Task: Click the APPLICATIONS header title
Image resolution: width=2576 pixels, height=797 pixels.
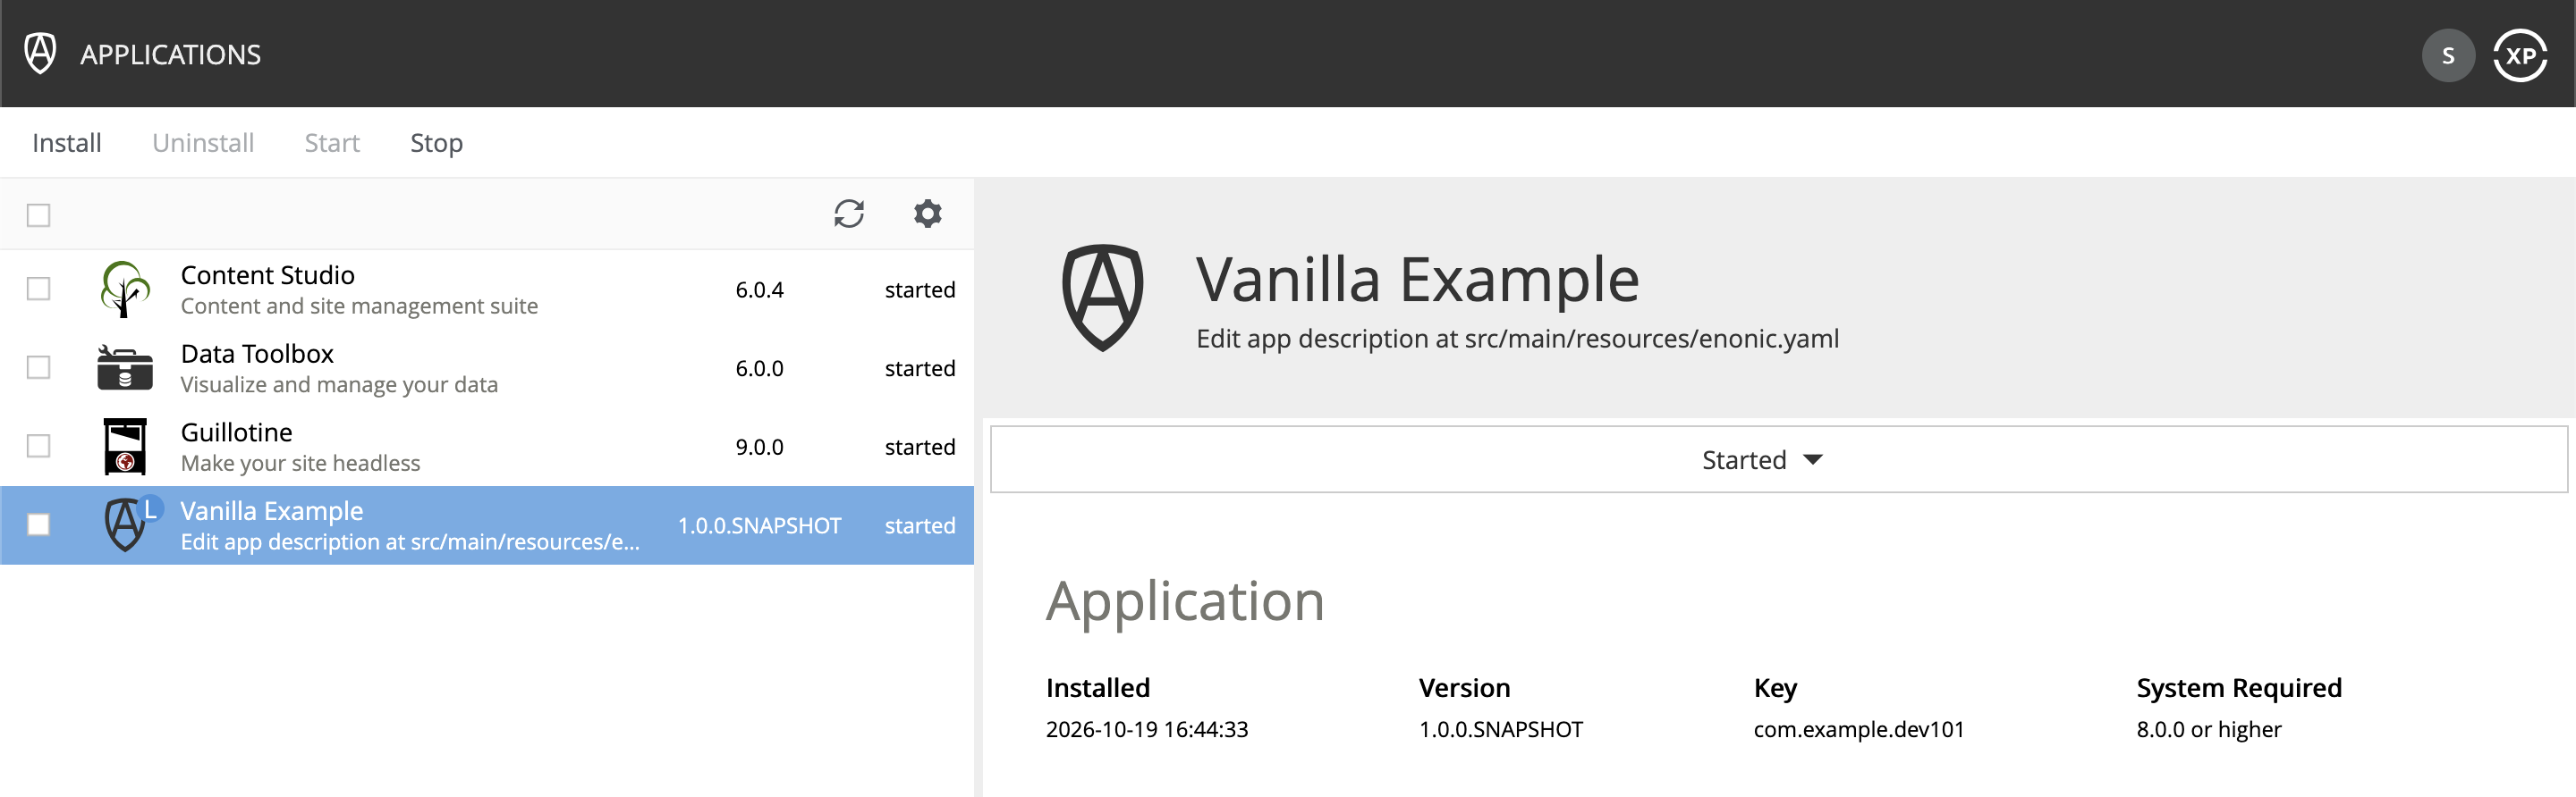Action: click(x=170, y=55)
